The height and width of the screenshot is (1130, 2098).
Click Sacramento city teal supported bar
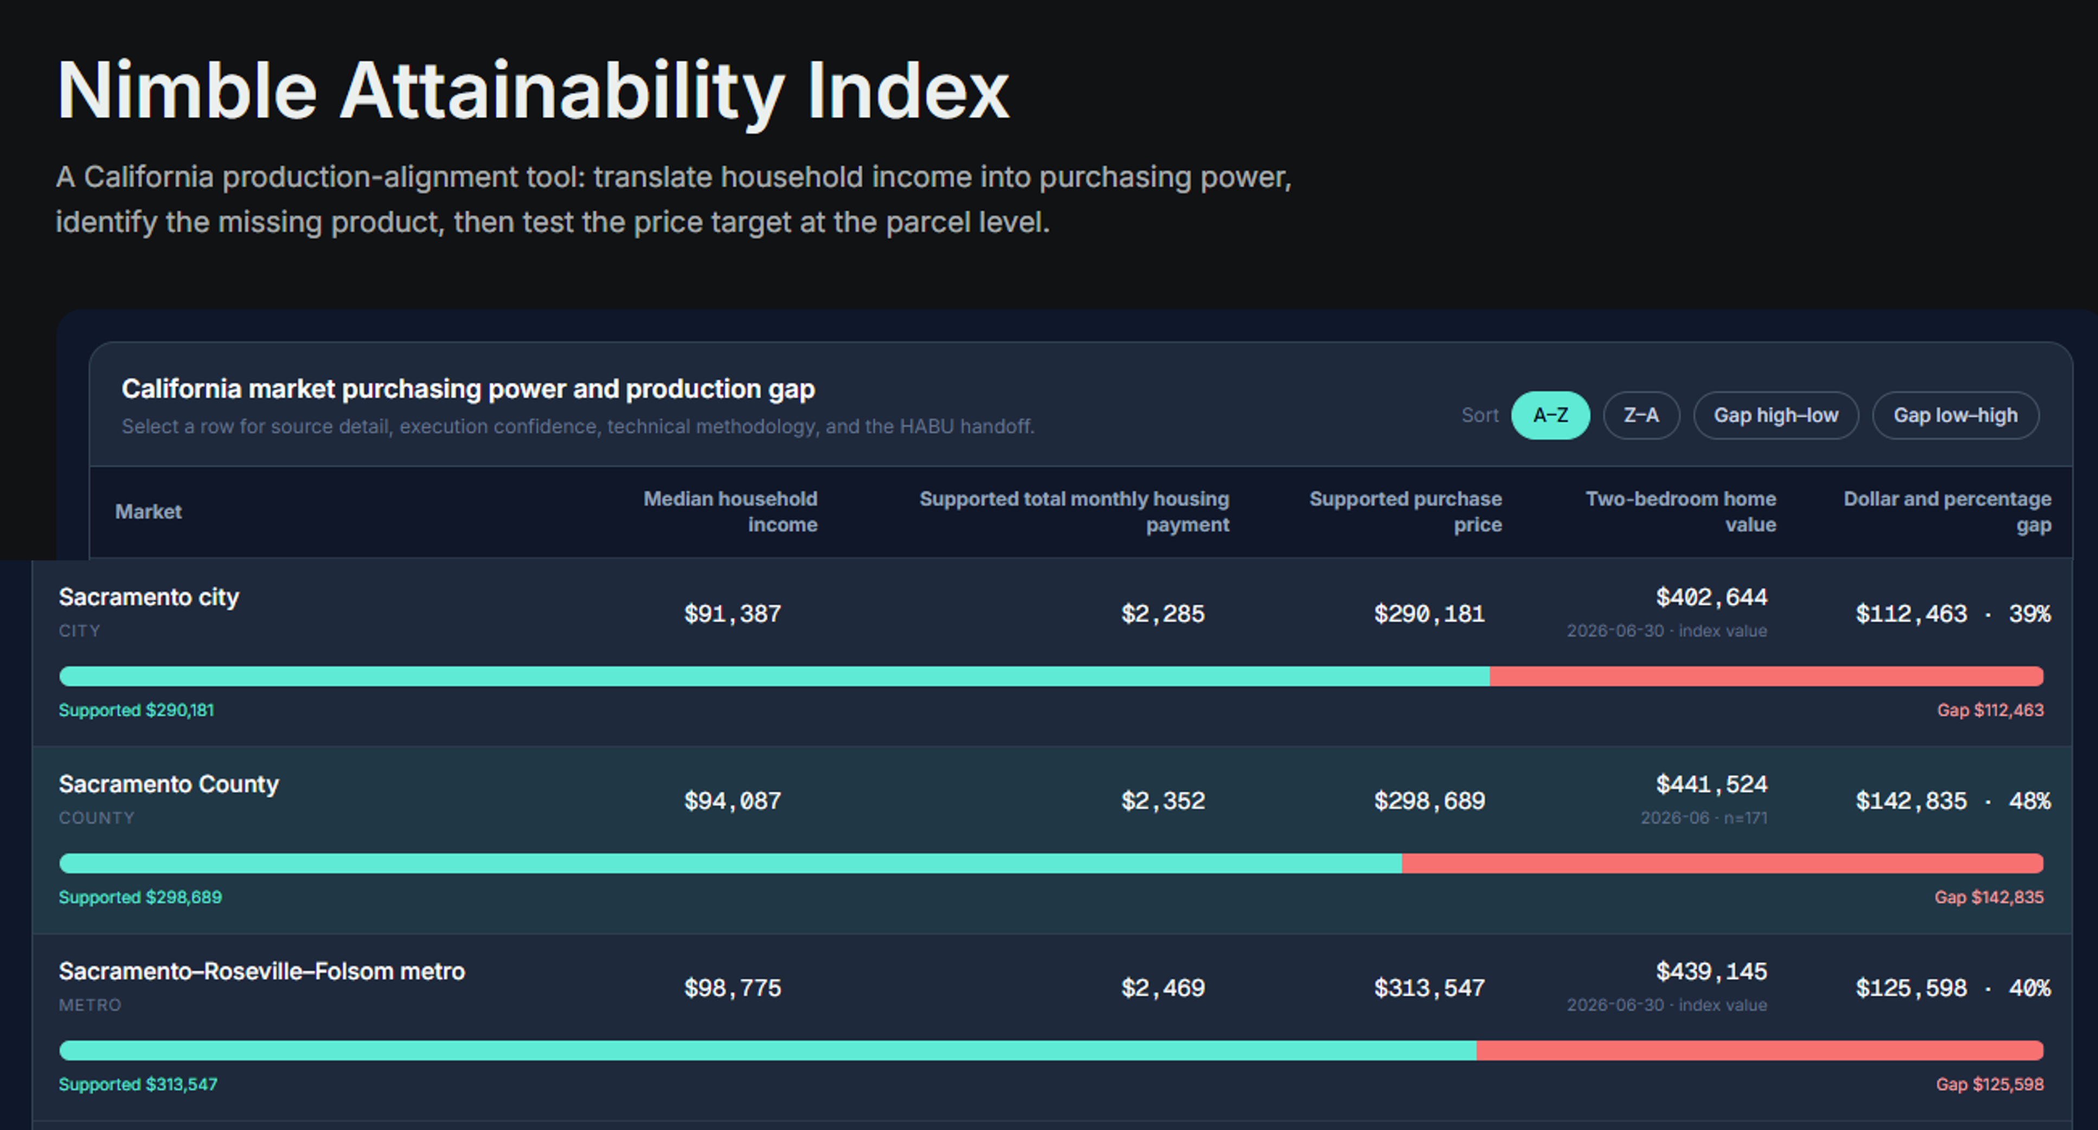coord(774,676)
